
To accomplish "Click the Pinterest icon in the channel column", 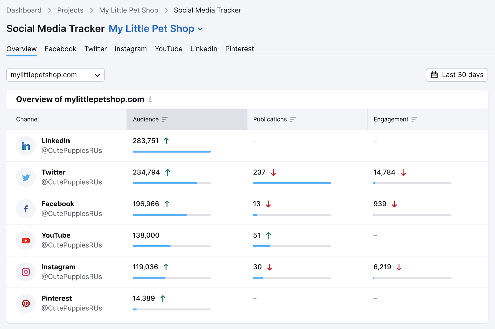I will click(26, 303).
